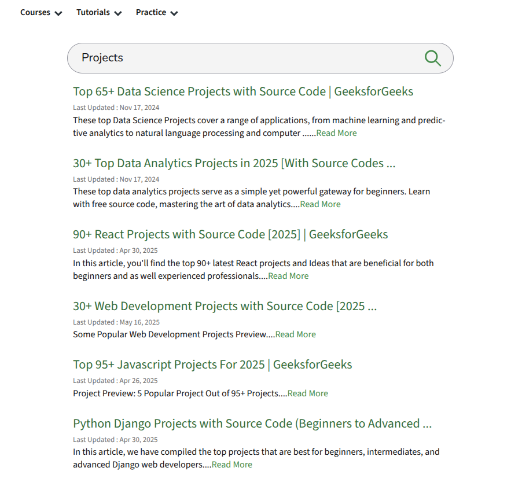The height and width of the screenshot is (486, 522).
Task: Click Read More under Javascript Projects preview
Action: coord(308,393)
